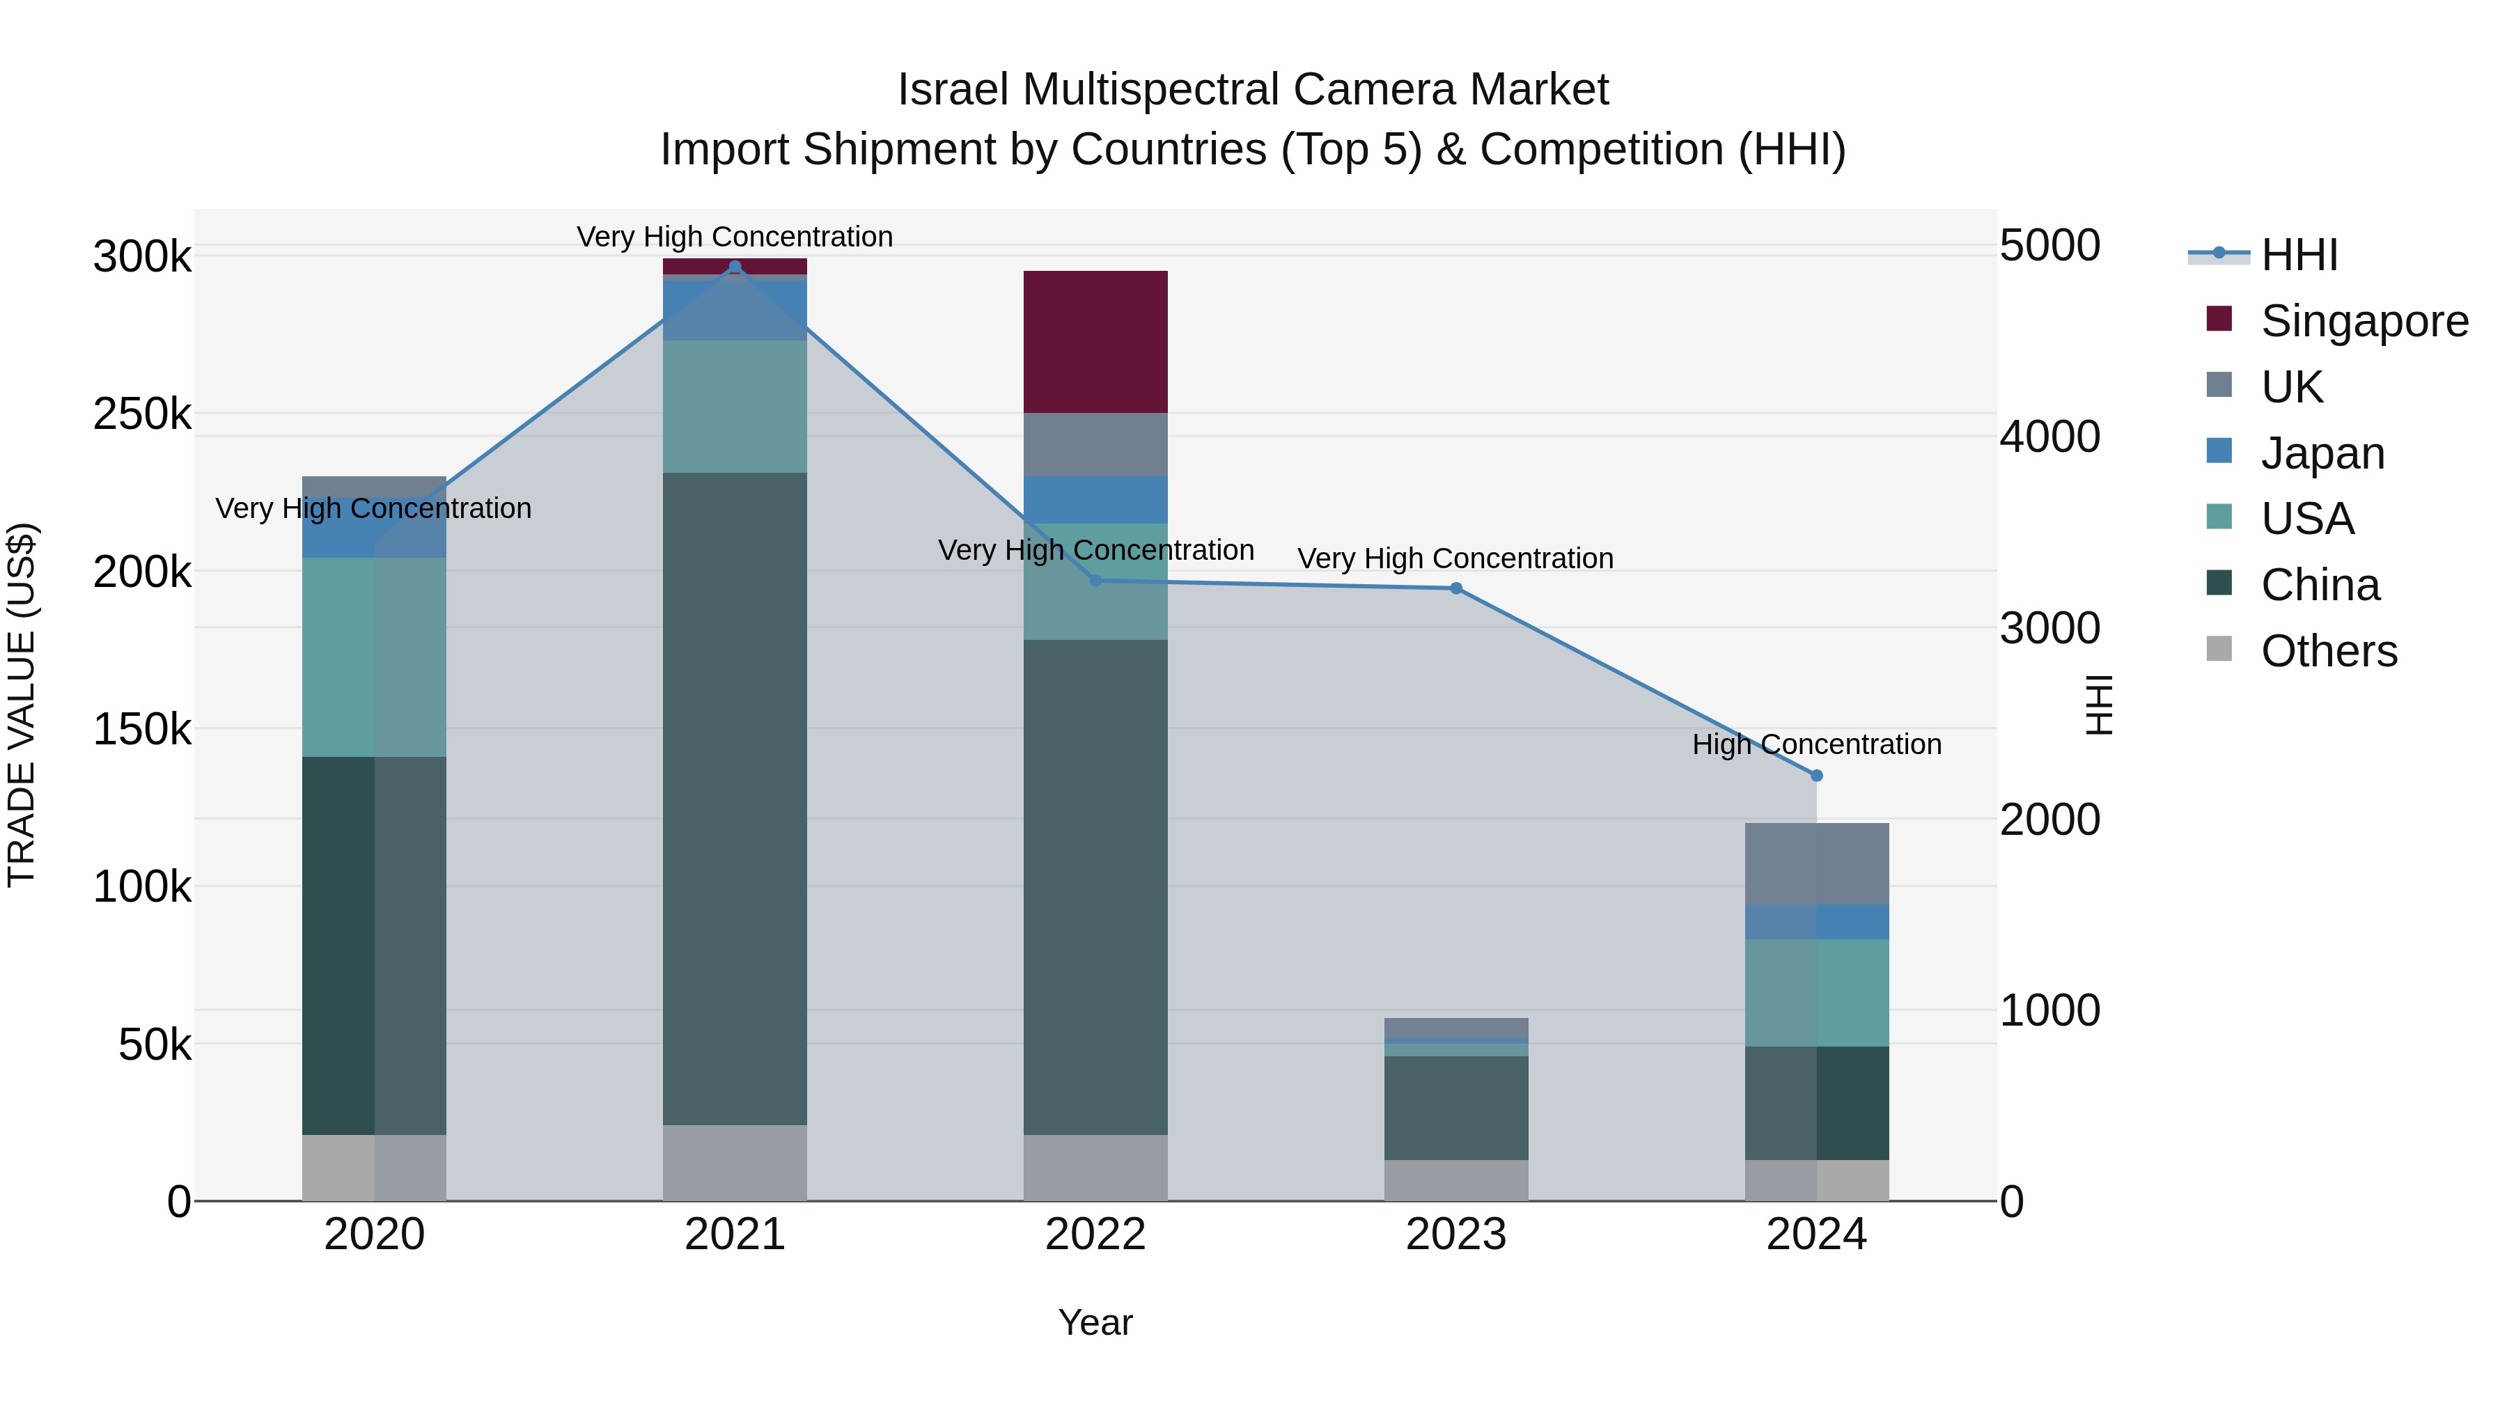The image size is (2507, 1410).
Task: Click the Very High Concentration label above 2023
Action: tap(1456, 558)
